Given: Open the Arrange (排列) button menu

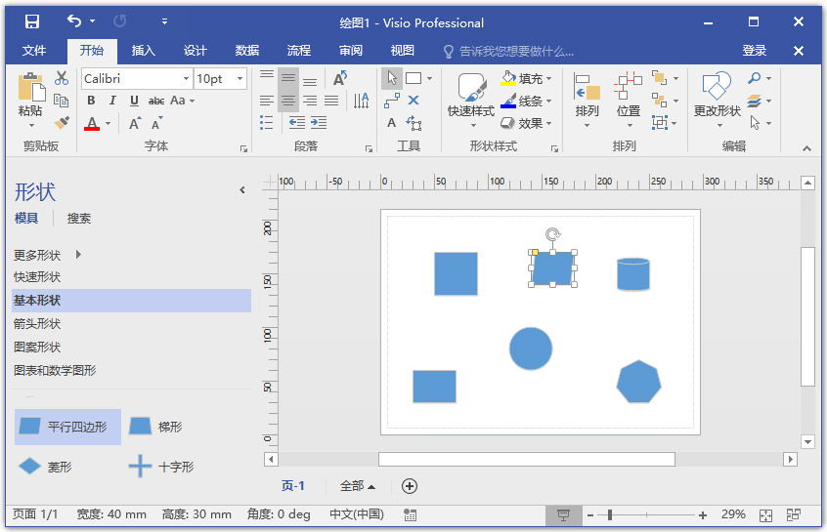Looking at the screenshot, I should click(x=588, y=101).
